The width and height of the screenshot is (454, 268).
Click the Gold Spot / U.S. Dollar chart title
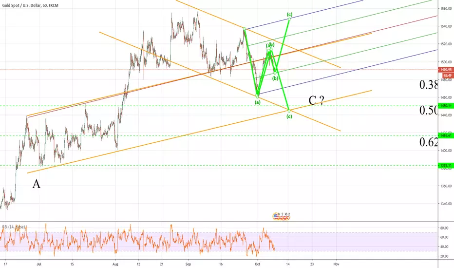click(x=30, y=5)
